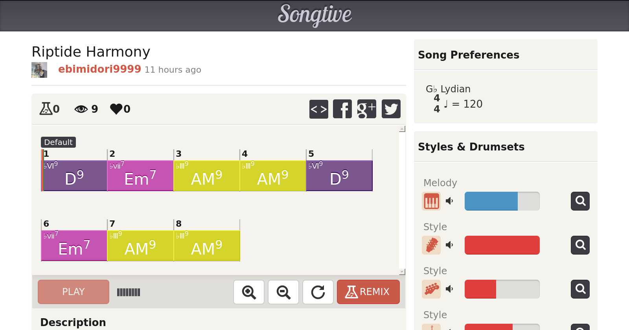Click the Melody piano instrument icon
This screenshot has height=330, width=629.
[431, 201]
